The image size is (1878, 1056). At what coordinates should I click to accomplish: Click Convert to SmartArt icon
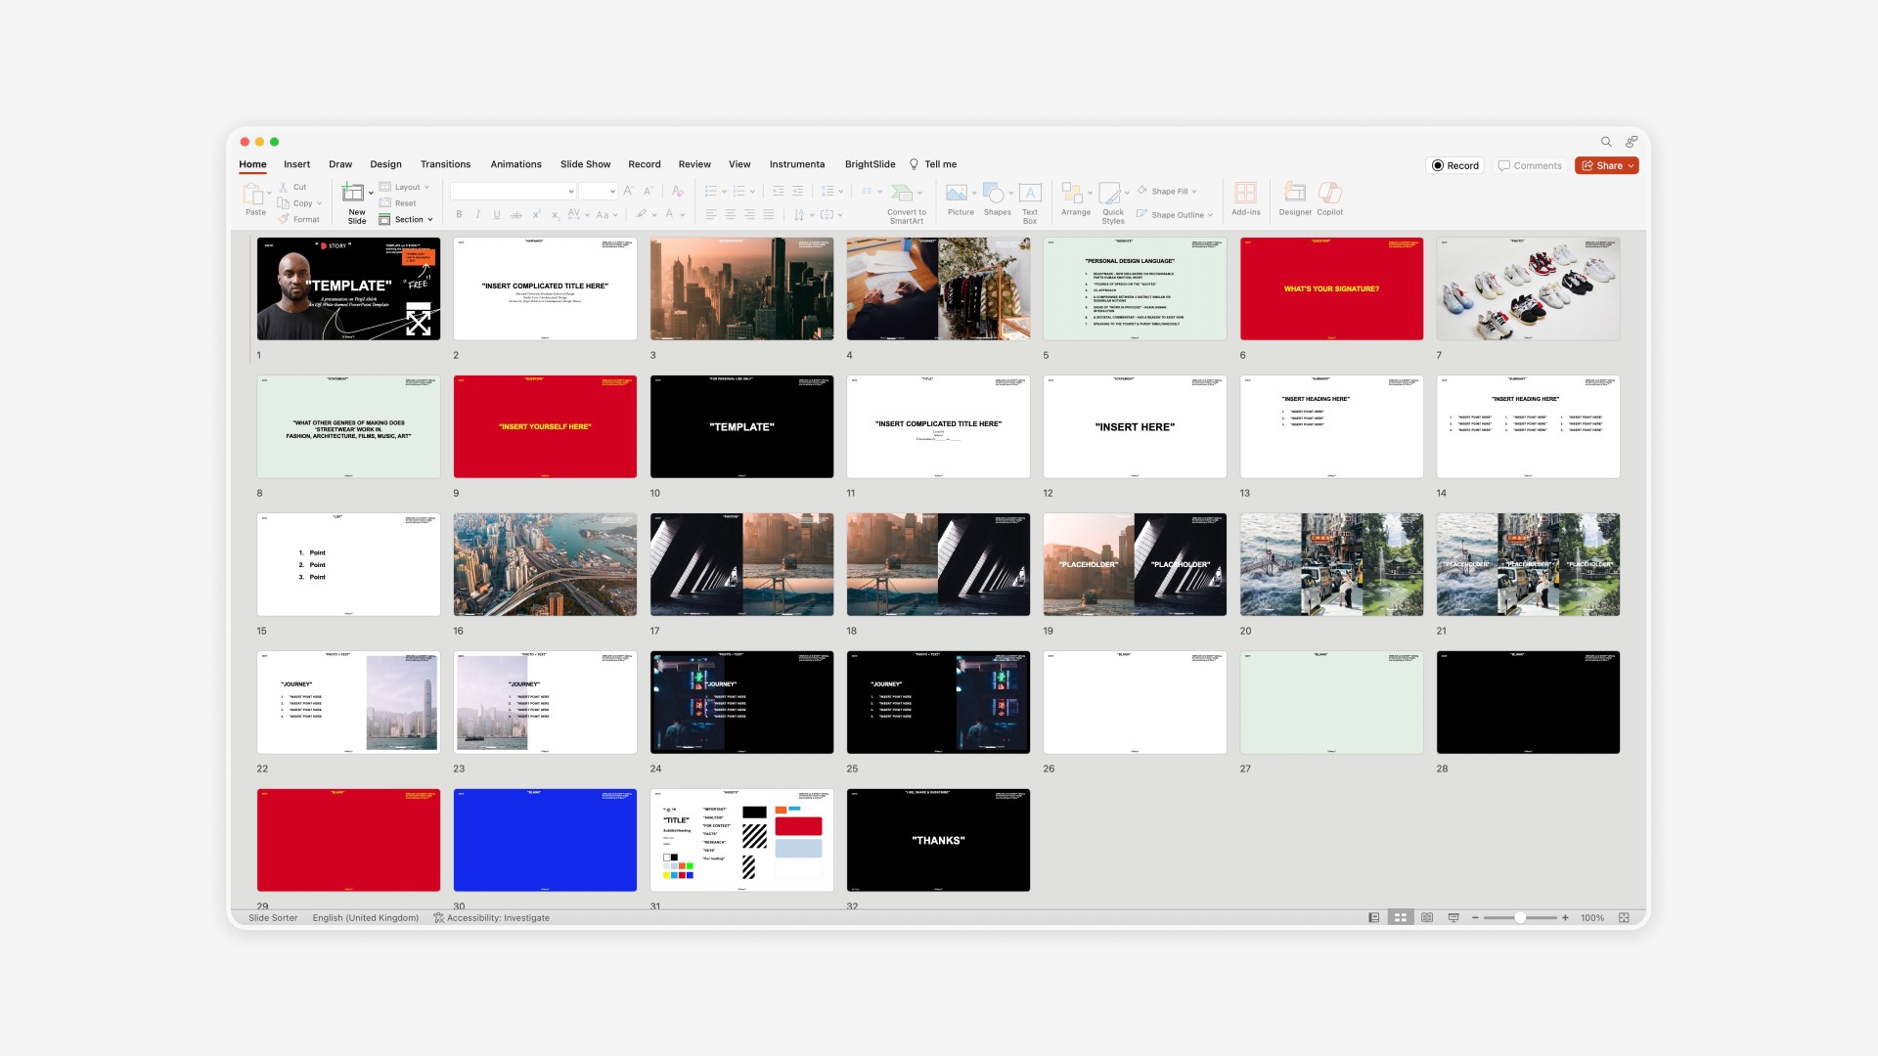(x=904, y=193)
